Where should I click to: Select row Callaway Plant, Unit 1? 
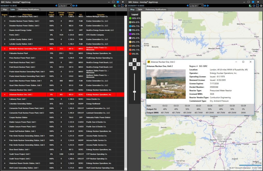pyautogui.click(x=63, y=99)
